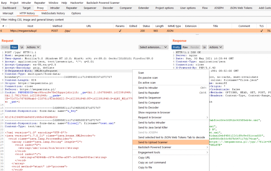Switch response view to Pretty
The image size is (271, 171).
click(176, 47)
